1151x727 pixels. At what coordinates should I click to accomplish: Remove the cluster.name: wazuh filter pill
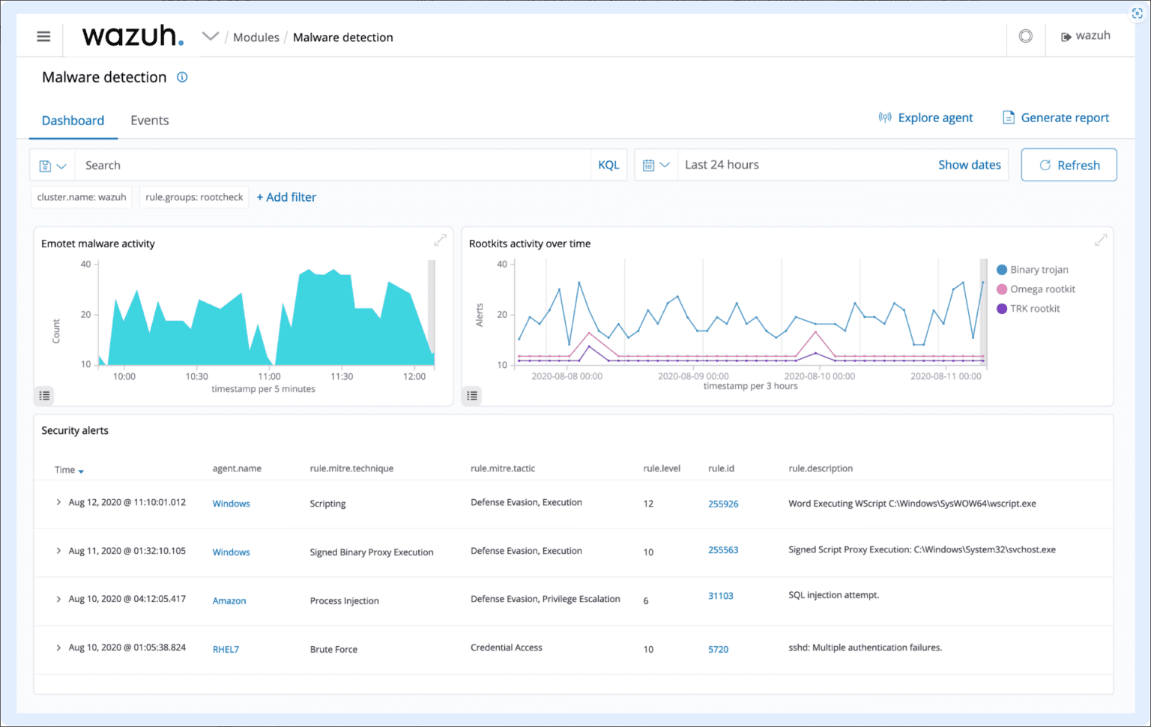81,197
